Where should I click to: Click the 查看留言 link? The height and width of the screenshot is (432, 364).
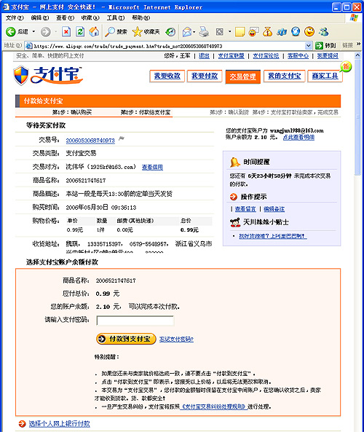(x=245, y=209)
